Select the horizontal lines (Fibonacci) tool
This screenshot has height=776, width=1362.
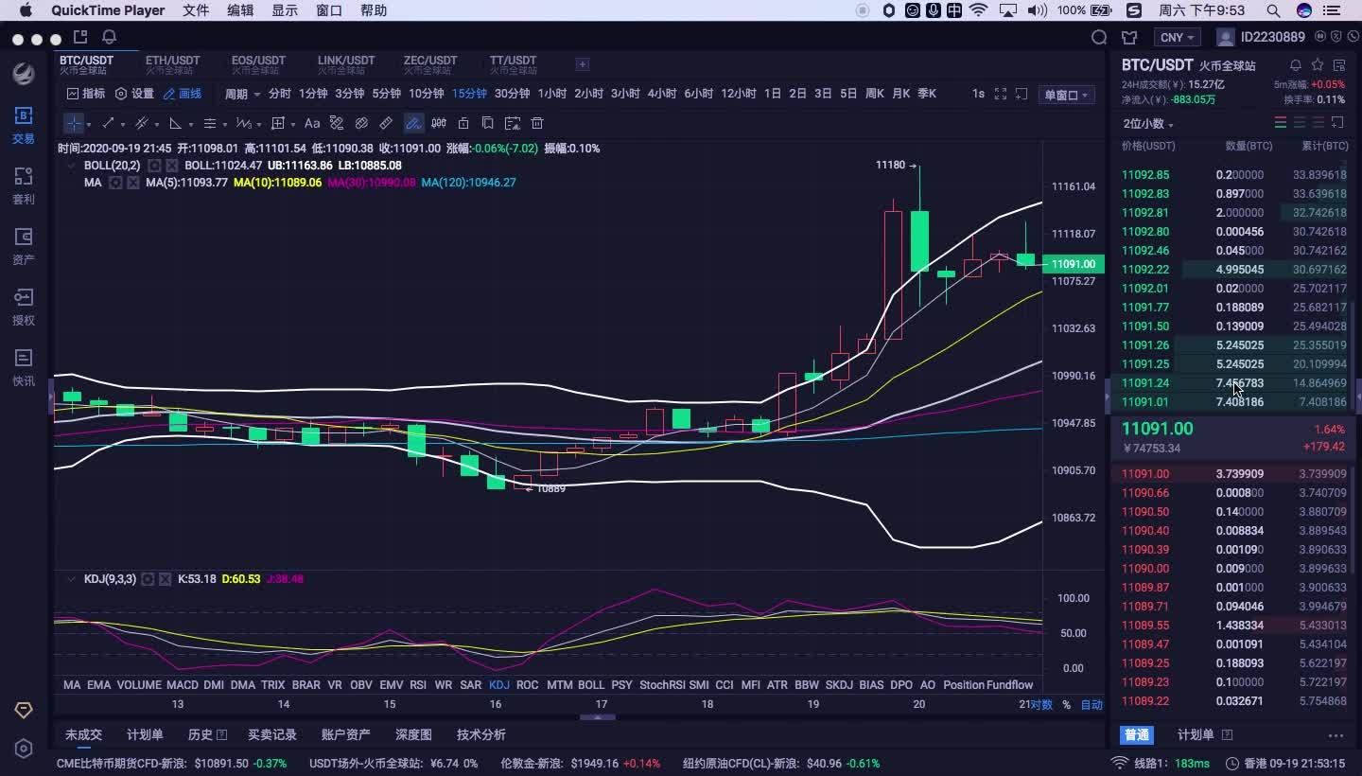pos(209,123)
